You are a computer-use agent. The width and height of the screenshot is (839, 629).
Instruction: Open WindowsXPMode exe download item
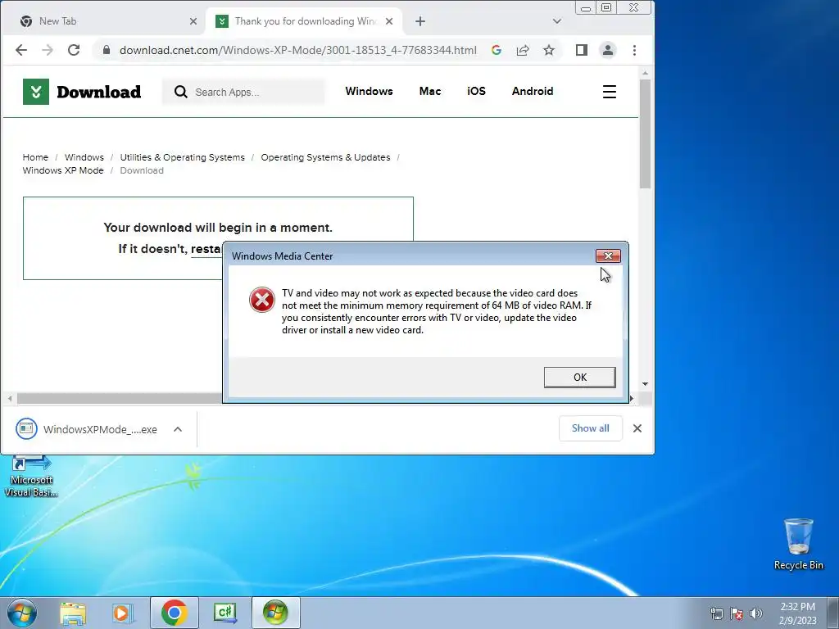point(86,429)
